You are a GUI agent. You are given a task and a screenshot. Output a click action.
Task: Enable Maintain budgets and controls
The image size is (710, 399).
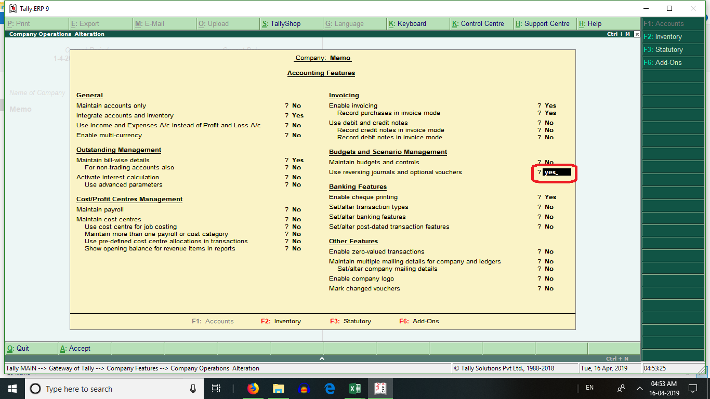click(548, 162)
